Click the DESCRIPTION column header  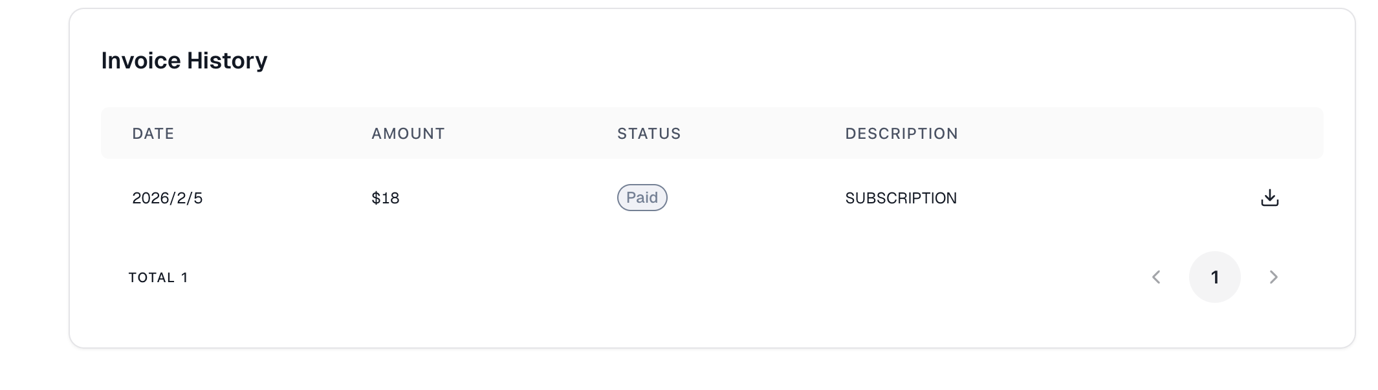click(x=901, y=134)
